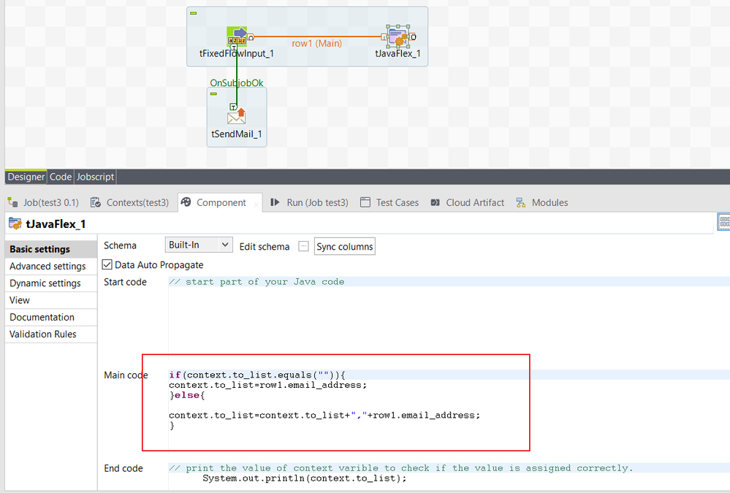Click the Component tab palette icon

186,202
